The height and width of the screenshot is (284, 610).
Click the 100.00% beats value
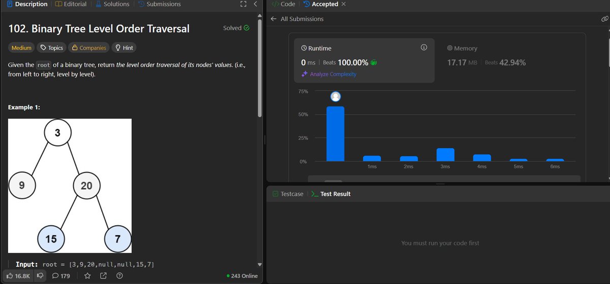tap(353, 62)
